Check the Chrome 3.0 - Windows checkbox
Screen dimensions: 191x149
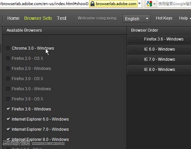[8, 48]
